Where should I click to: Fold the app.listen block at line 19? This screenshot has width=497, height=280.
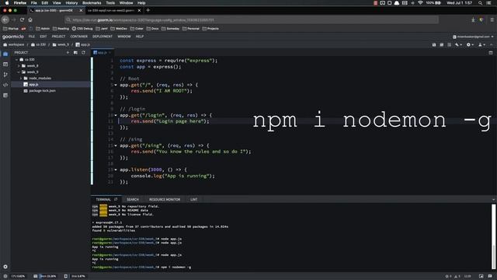point(116,170)
